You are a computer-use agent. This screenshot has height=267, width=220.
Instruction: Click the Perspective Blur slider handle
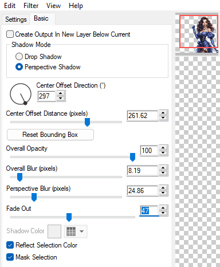click(x=34, y=197)
